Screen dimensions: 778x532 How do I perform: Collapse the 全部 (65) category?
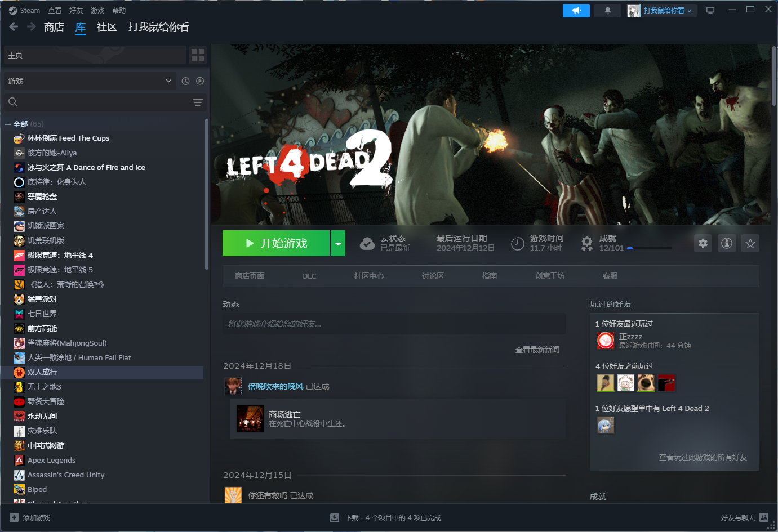(x=8, y=124)
